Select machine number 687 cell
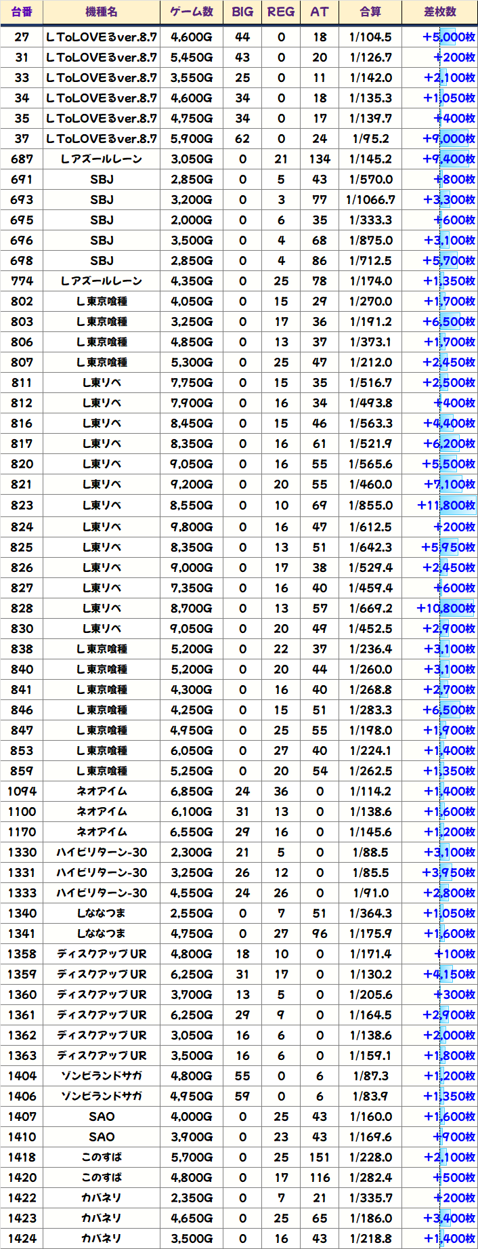 22,159
